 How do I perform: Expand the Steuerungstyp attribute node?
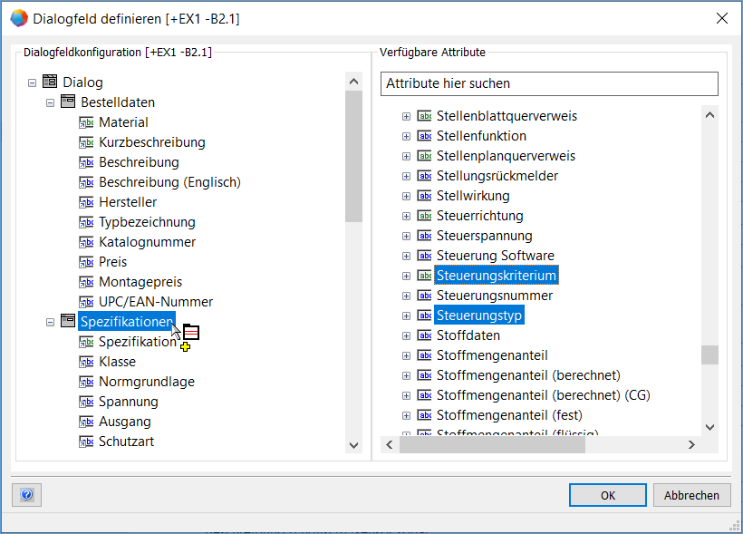pyautogui.click(x=406, y=316)
